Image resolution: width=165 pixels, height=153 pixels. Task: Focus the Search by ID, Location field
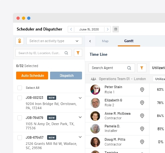[44, 53]
